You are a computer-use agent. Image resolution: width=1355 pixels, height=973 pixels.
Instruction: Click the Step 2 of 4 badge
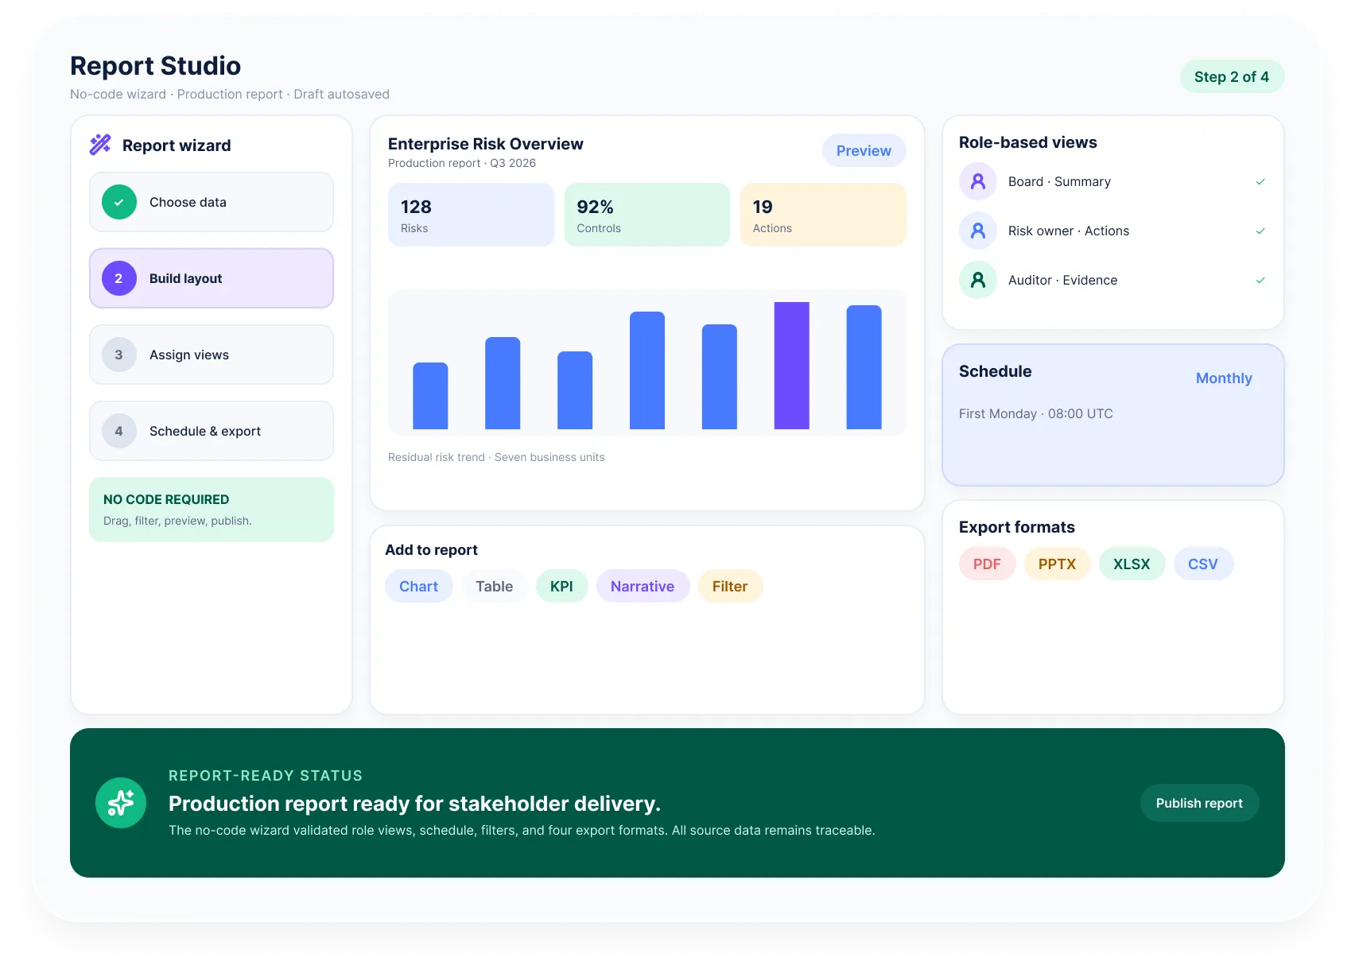coord(1232,76)
